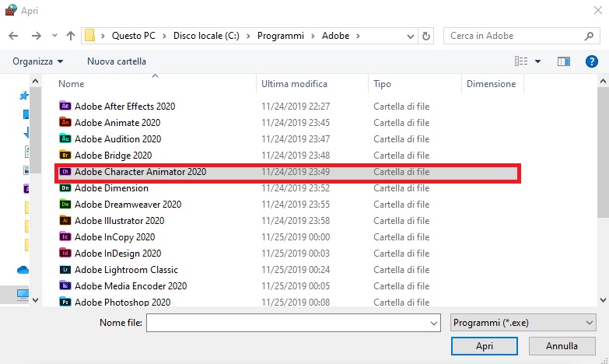Click the Adobe Dreamweaver 2020 folder icon
Screen dimensions: 609x364
(x=65, y=204)
